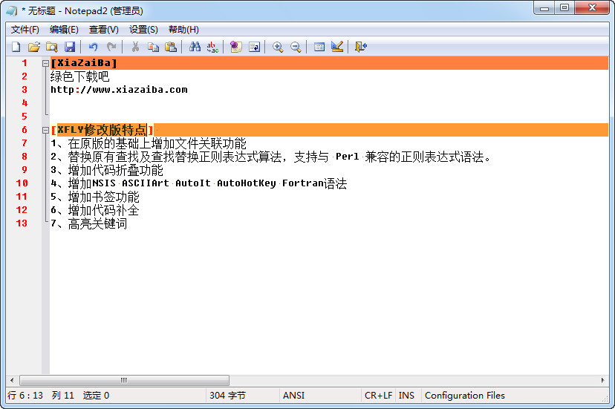Click the 304 字节 status entry
This screenshot has height=409, width=615.
[227, 396]
